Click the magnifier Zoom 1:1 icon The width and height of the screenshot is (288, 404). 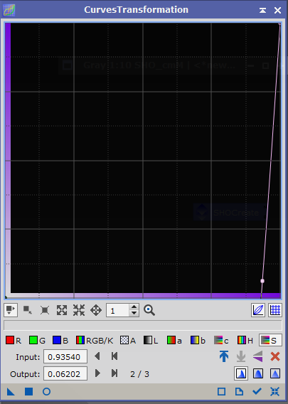pyautogui.click(x=149, y=310)
